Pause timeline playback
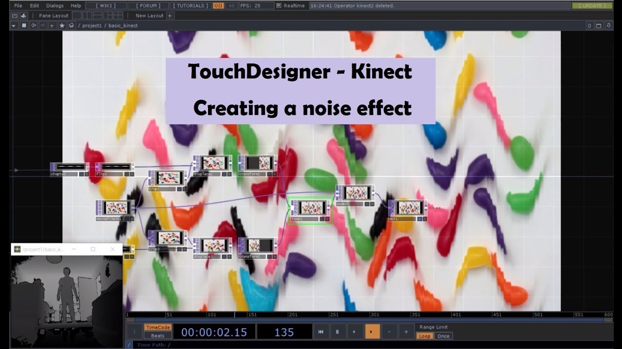 point(337,332)
